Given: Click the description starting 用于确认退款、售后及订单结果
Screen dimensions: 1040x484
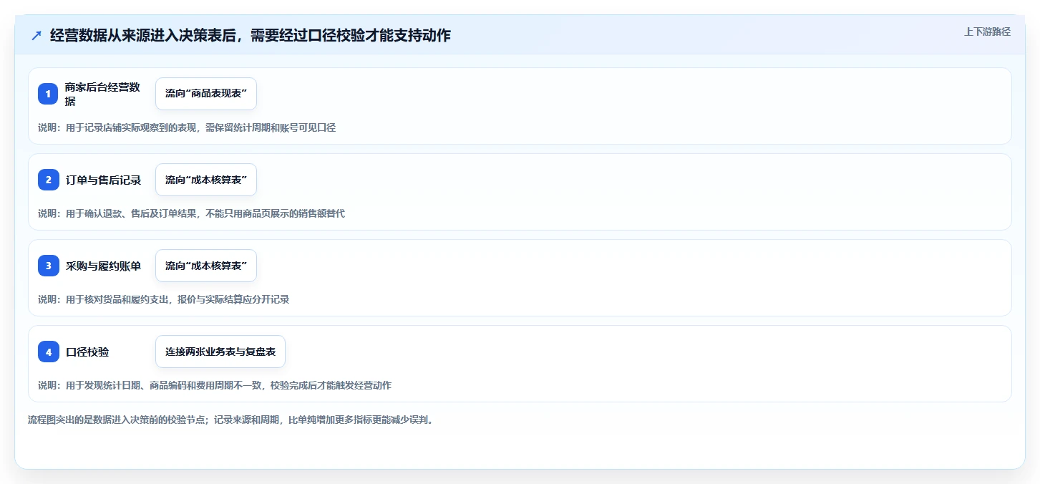Looking at the screenshot, I should pos(191,213).
